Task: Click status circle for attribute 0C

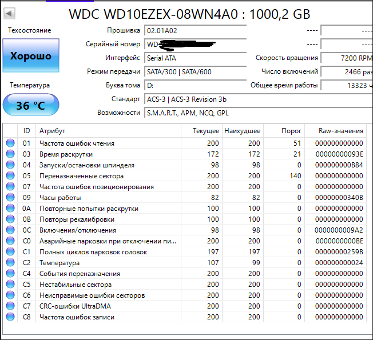Action: tap(10, 230)
